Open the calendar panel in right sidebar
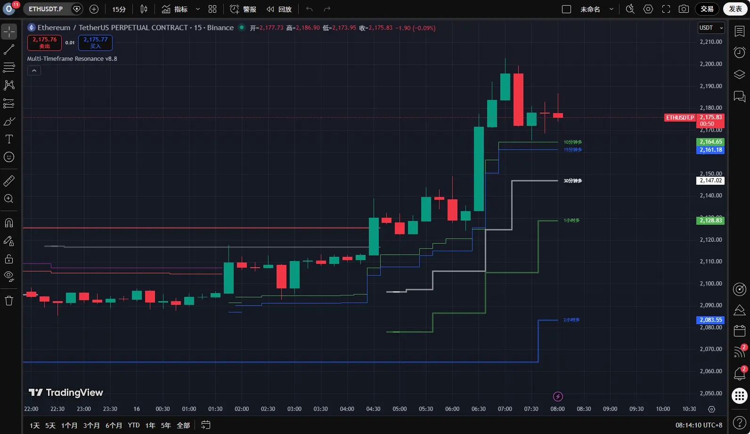Screen dimensions: 750x434 point(740,331)
